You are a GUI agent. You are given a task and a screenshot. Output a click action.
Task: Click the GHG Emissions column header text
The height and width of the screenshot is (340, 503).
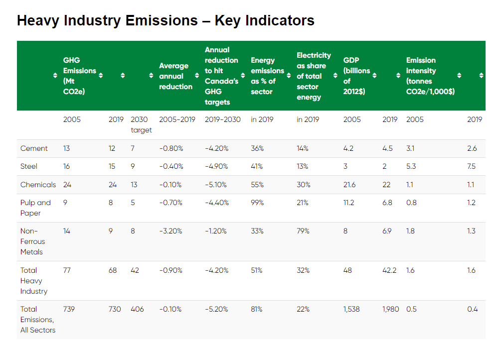79,76
